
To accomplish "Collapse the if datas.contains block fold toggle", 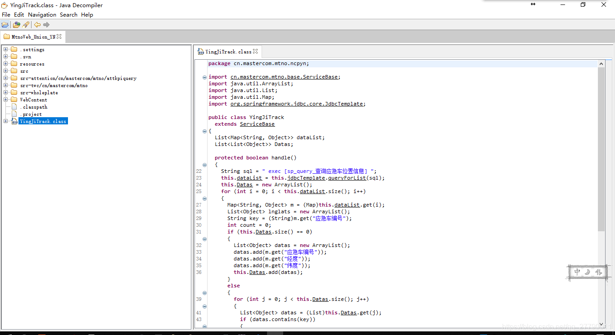I will (204, 326).
